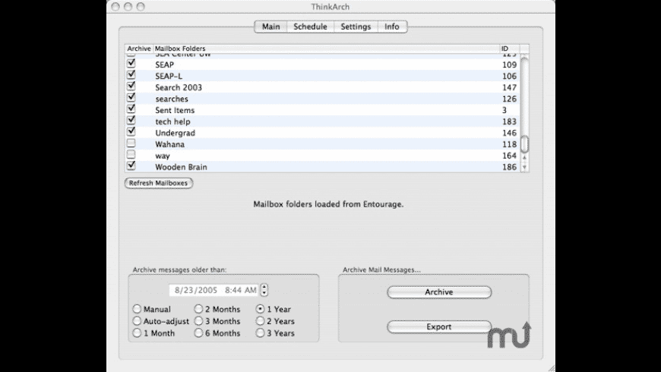The height and width of the screenshot is (372, 661).
Task: Enable archiving for the Wahana folder
Action: pyautogui.click(x=131, y=143)
